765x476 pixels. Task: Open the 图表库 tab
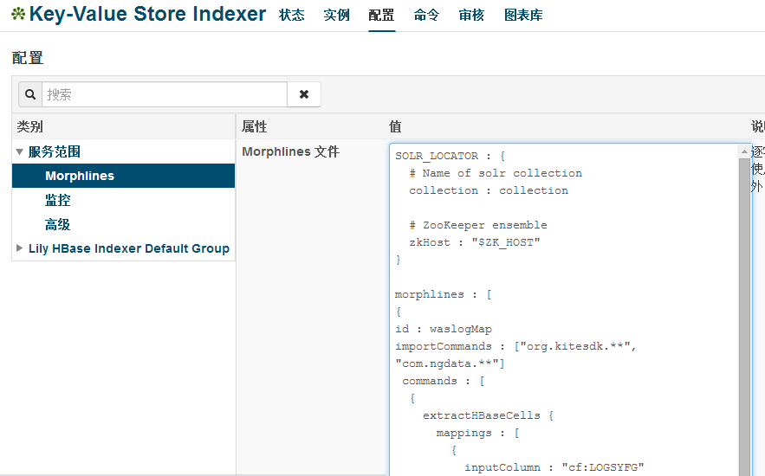(x=523, y=15)
